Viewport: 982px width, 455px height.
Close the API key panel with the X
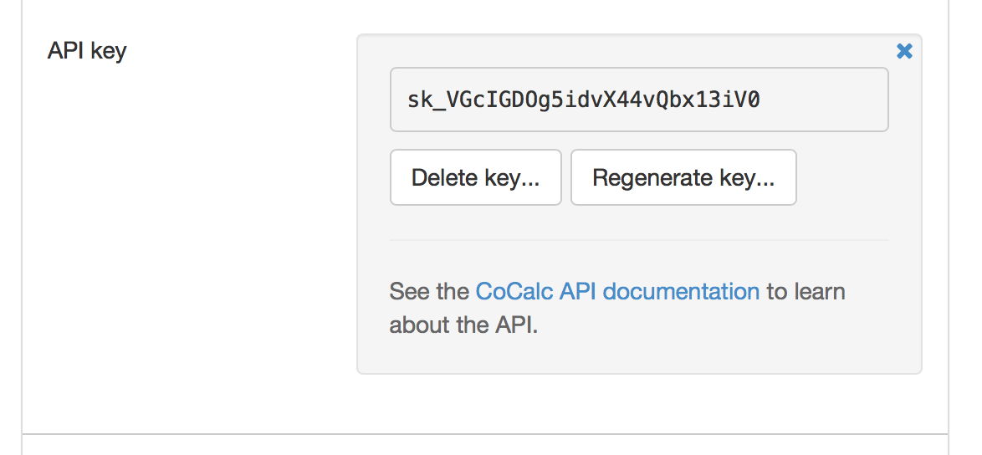[904, 52]
